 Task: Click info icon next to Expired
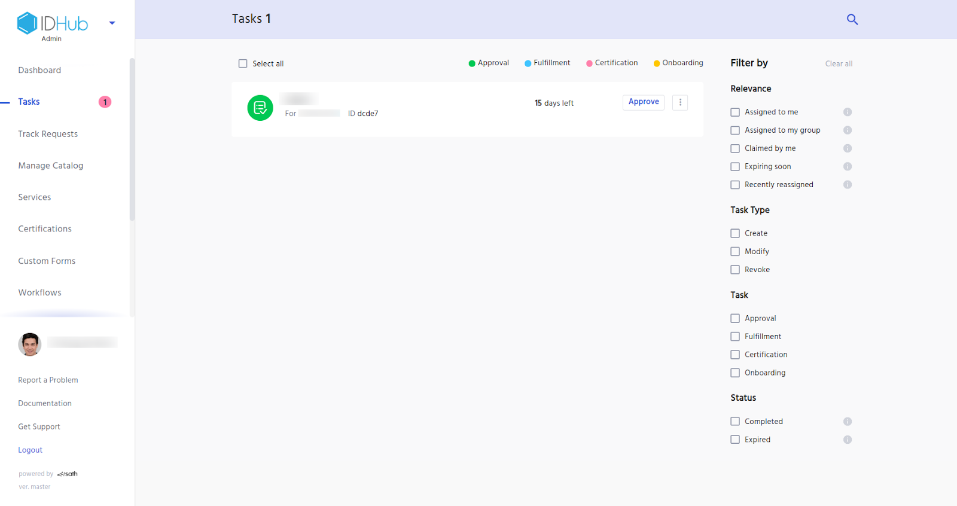(848, 440)
